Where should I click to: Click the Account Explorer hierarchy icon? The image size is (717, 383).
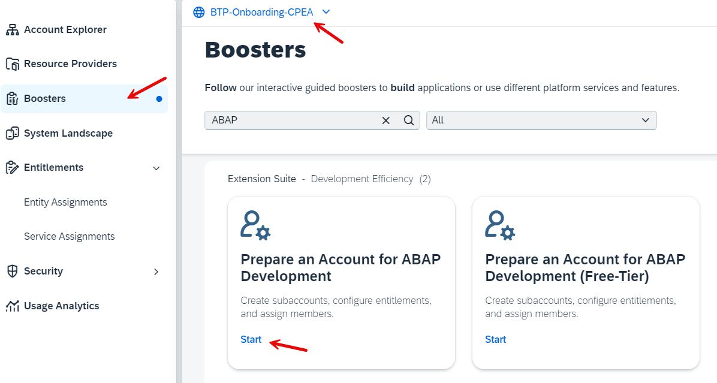coord(13,30)
